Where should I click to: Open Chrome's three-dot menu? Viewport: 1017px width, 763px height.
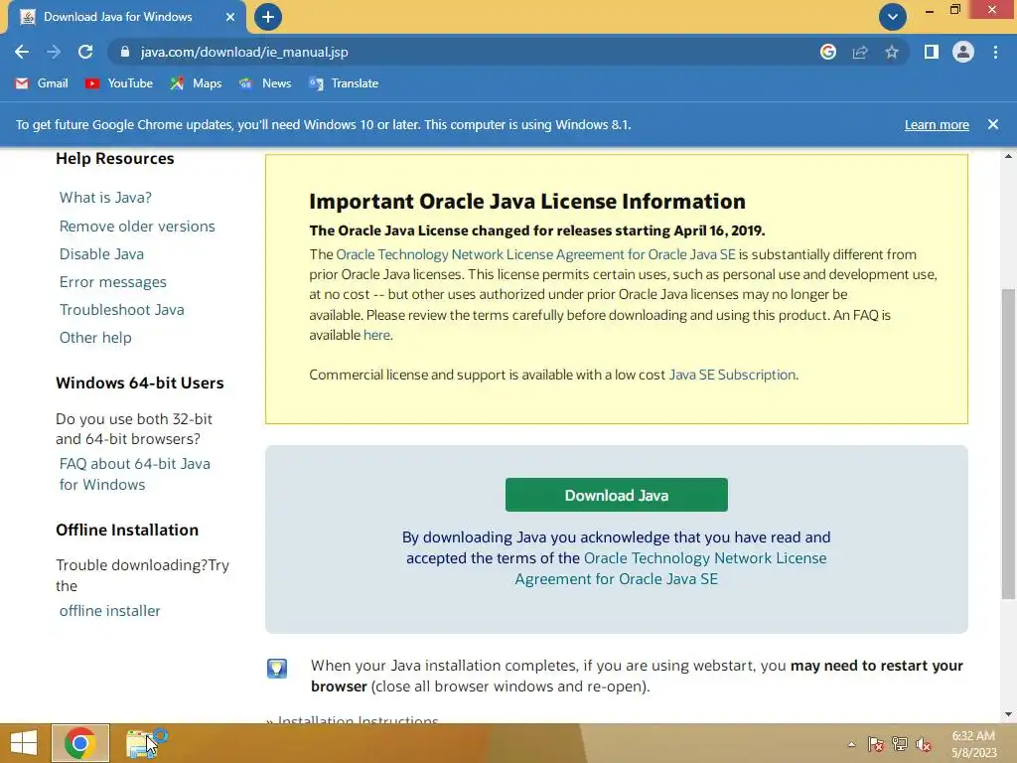995,52
